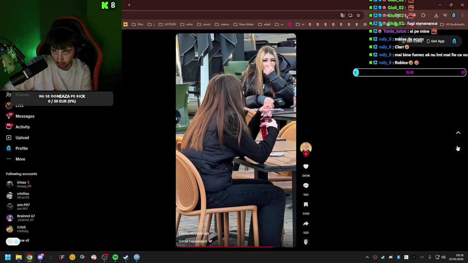Go to previous video with up chevron
The image size is (468, 263).
coord(458,133)
